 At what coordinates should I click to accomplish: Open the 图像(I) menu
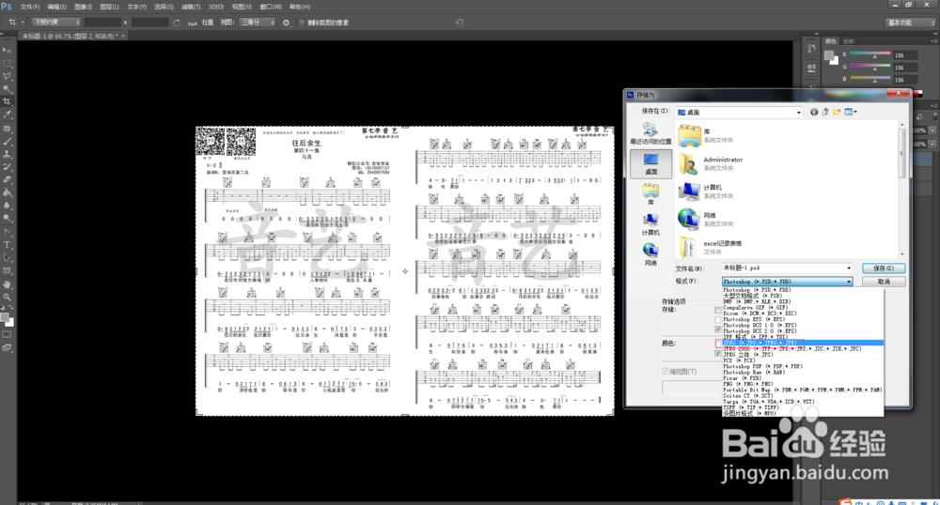(83, 7)
